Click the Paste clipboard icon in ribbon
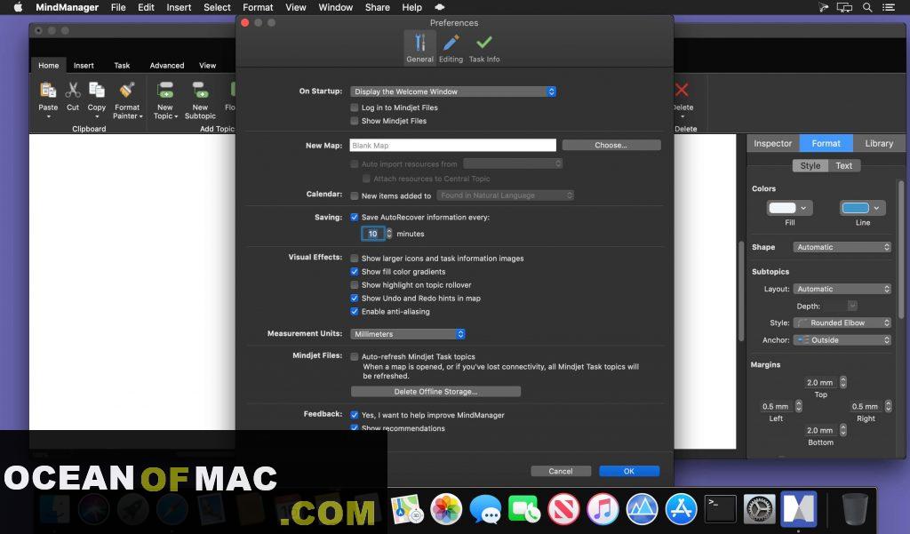Viewport: 910px width, 534px height. point(48,91)
